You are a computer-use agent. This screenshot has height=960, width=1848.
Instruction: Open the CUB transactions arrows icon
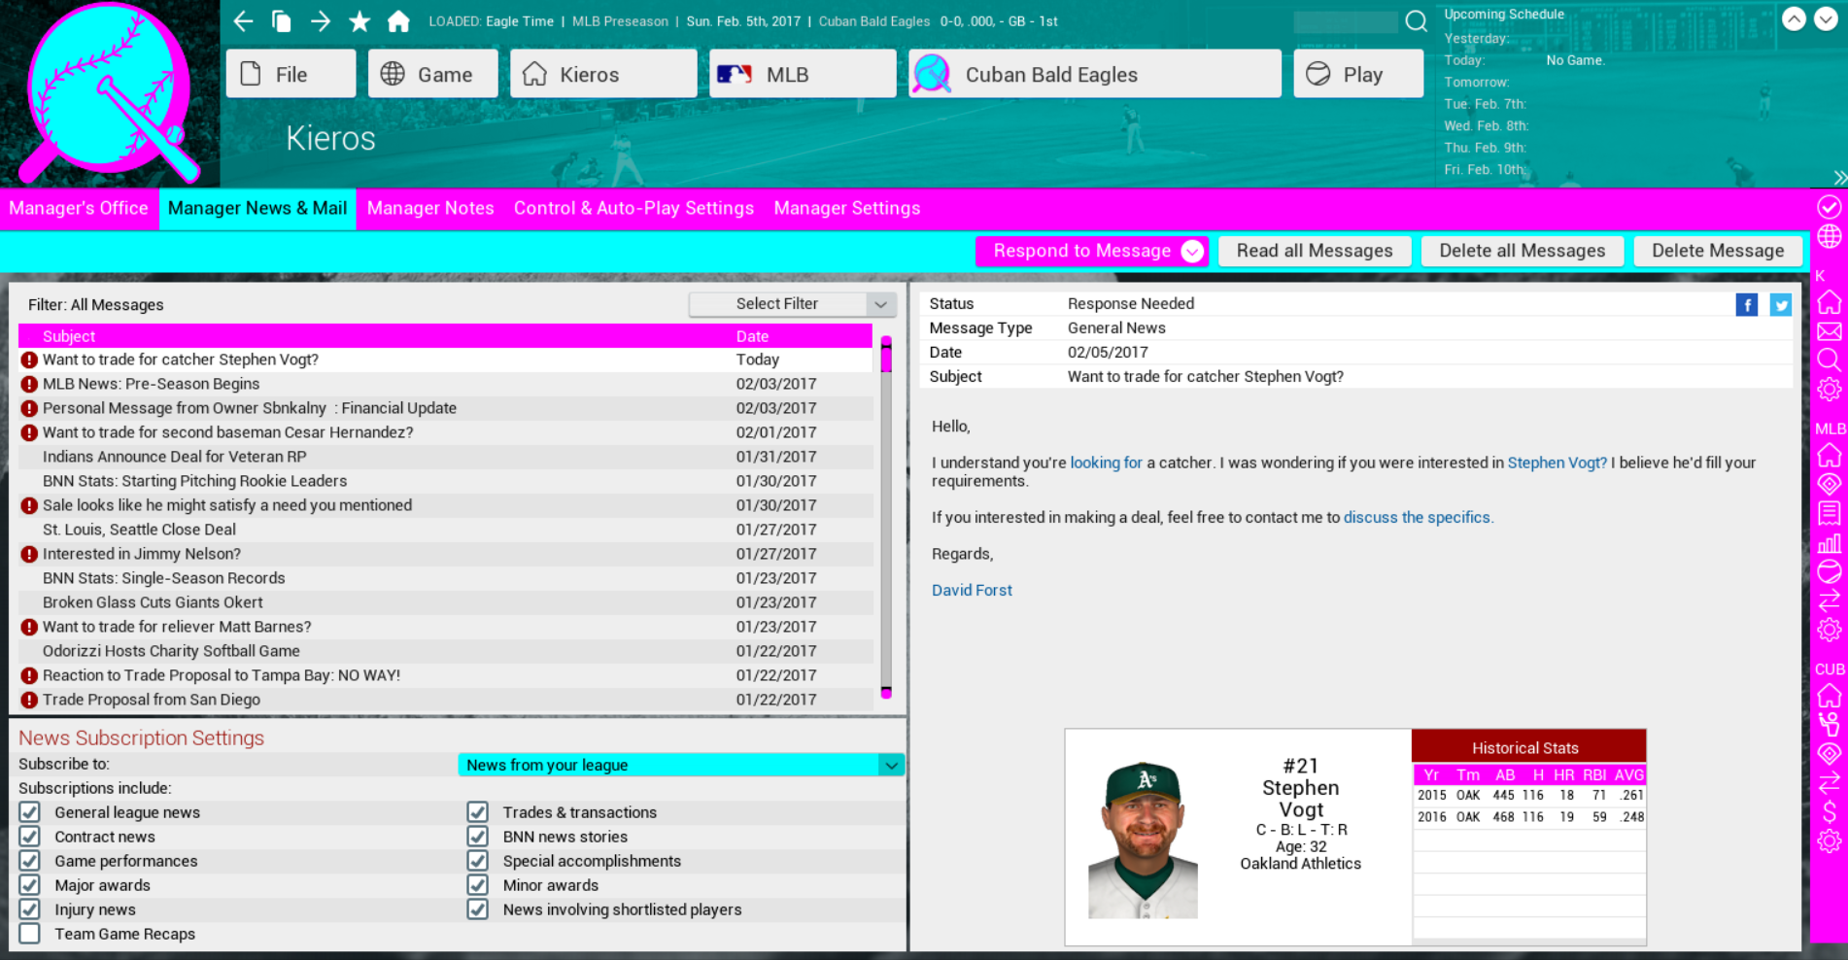coord(1830,782)
